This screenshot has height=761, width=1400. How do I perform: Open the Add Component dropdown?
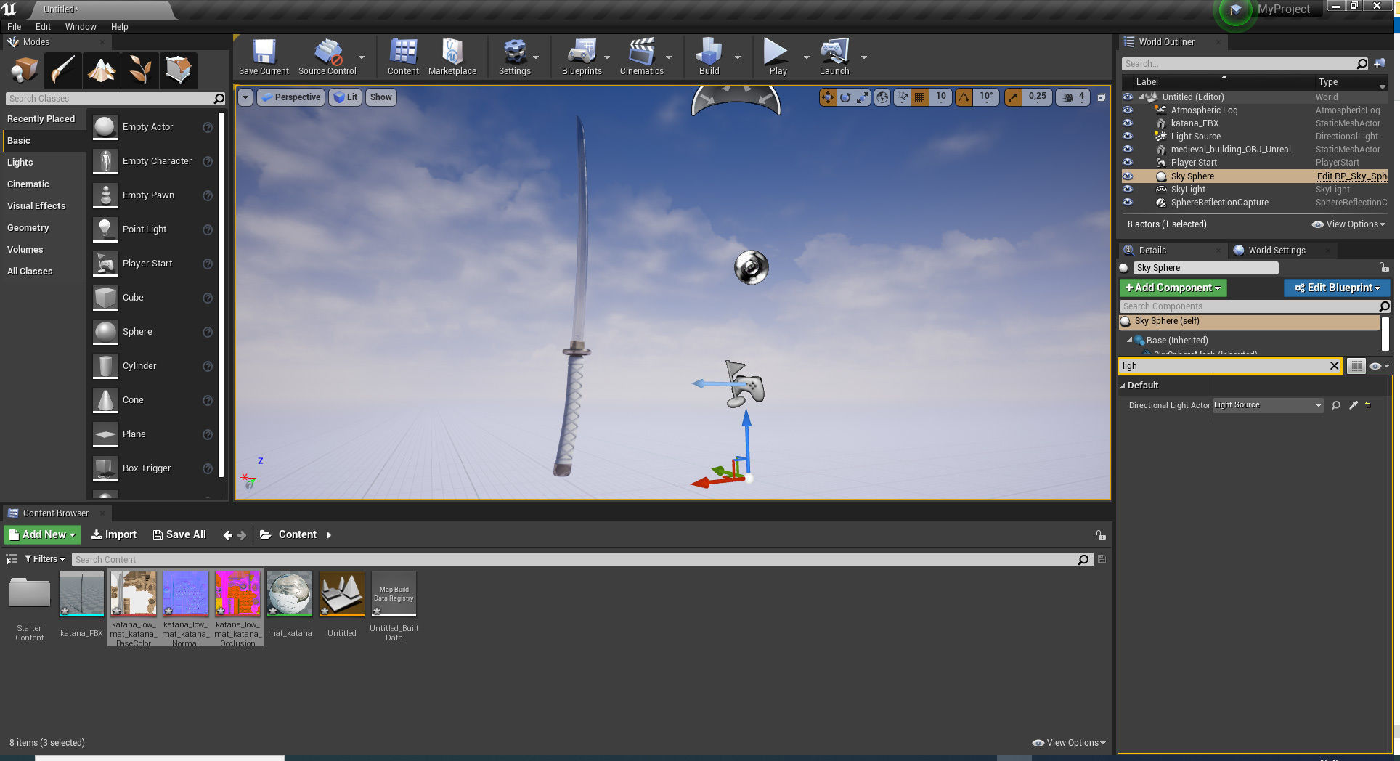tap(1173, 288)
